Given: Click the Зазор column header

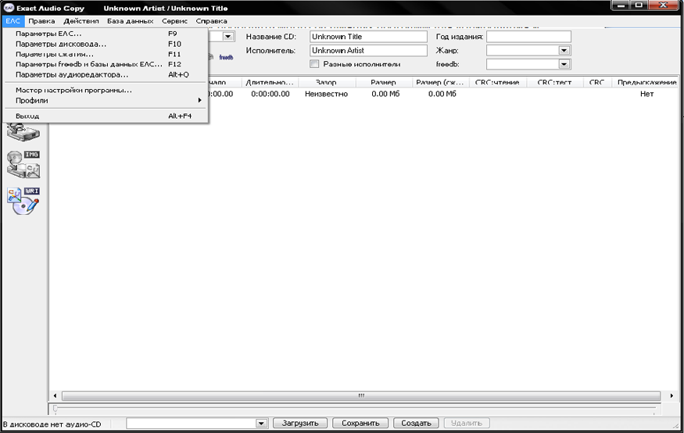Looking at the screenshot, I should tap(326, 82).
